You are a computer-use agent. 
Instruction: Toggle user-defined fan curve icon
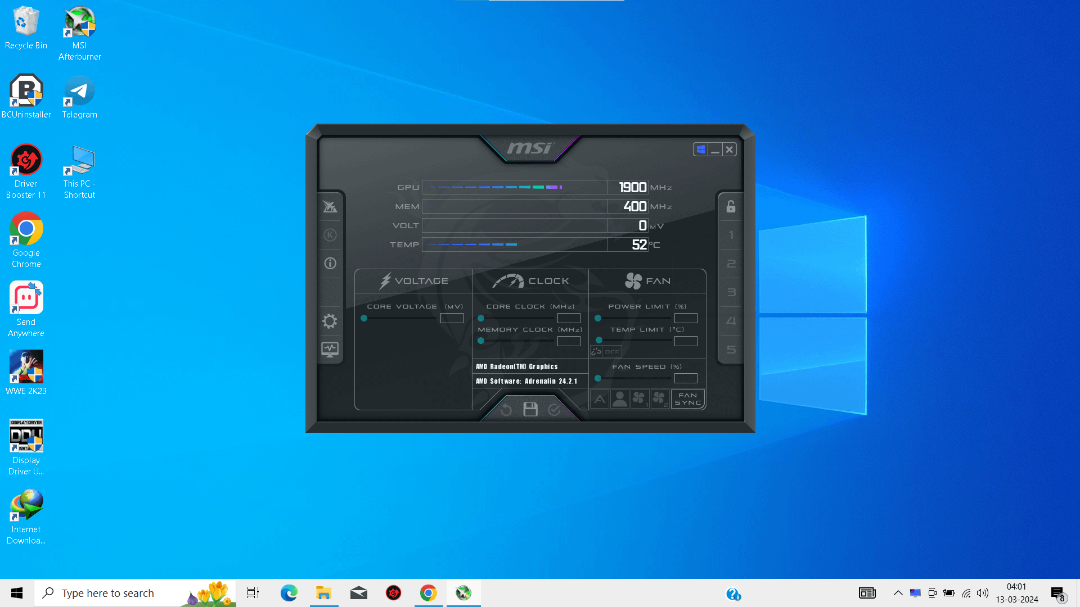619,399
